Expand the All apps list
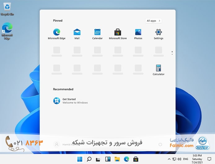The image size is (215, 164). [x=153, y=21]
